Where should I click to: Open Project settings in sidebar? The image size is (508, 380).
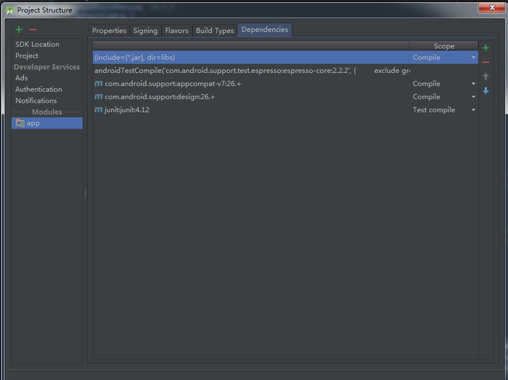click(x=27, y=56)
